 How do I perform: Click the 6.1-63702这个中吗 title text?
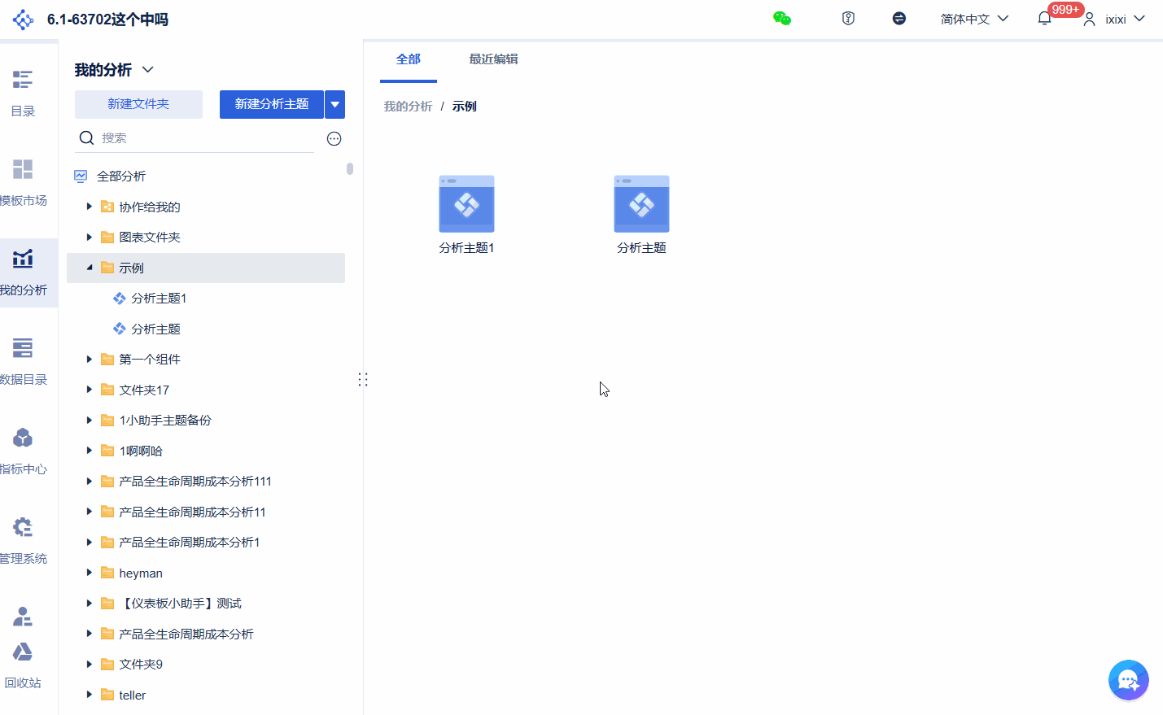click(107, 20)
